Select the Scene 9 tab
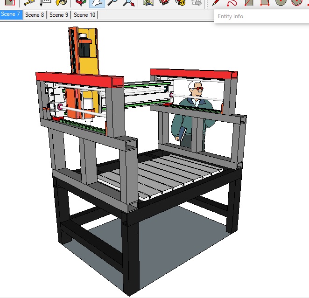Image resolution: width=309 pixels, height=298 pixels. tap(58, 15)
